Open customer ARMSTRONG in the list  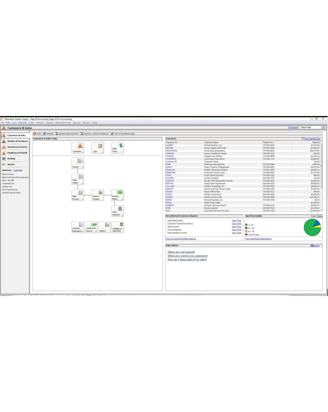tap(171, 151)
